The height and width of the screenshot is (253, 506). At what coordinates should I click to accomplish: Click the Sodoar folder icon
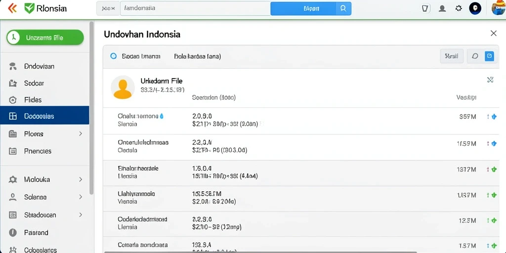(12, 83)
